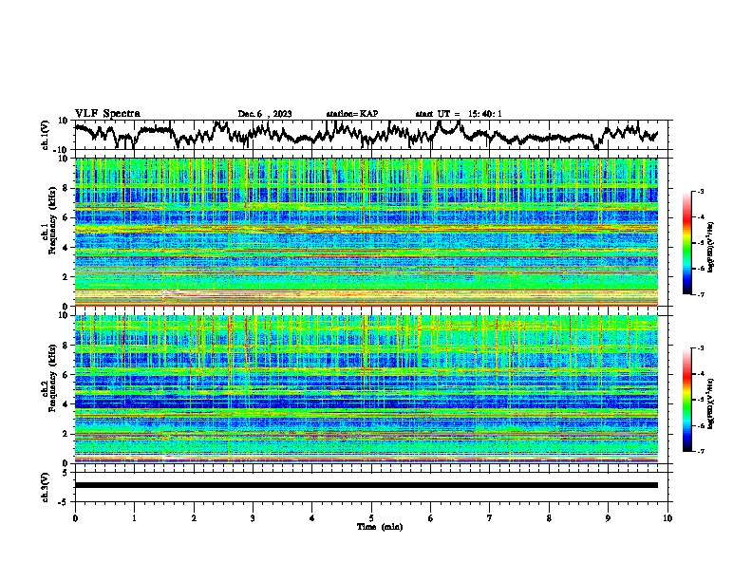Click the "Time (min)" axis label

point(380,527)
